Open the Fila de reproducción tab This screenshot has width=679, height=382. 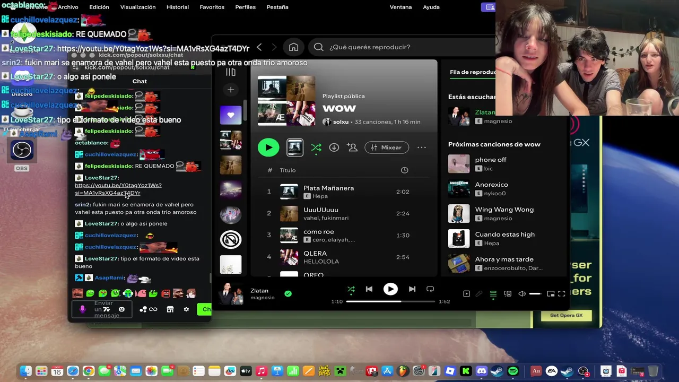pyautogui.click(x=472, y=72)
